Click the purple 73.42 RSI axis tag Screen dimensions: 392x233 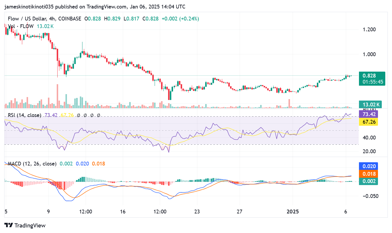[369, 114]
